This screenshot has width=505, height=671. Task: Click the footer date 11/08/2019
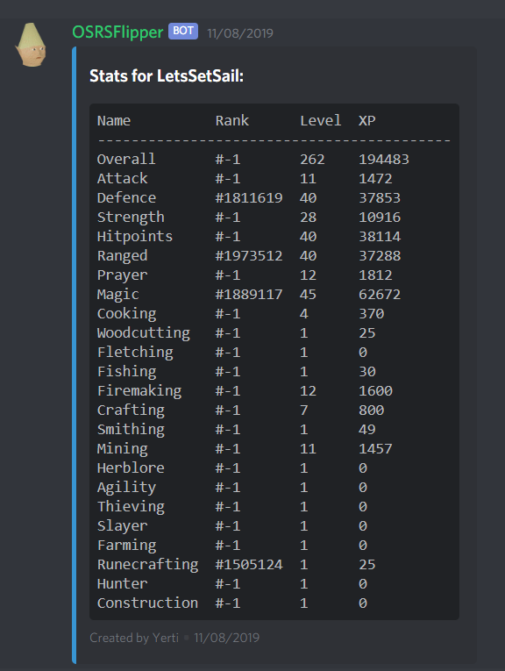point(226,638)
